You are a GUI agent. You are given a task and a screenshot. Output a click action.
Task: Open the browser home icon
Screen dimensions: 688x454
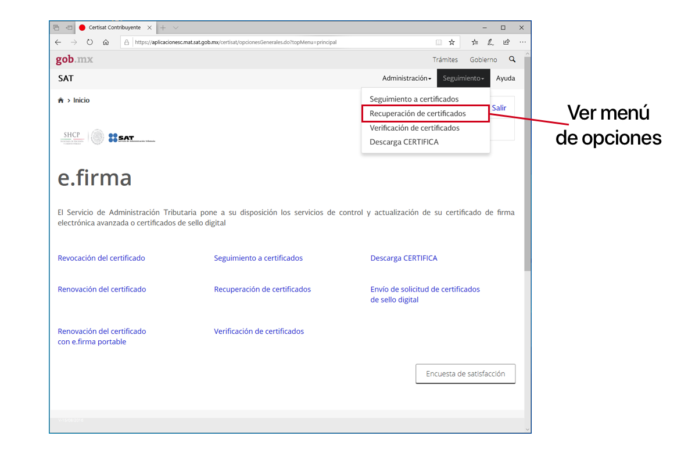pos(106,42)
